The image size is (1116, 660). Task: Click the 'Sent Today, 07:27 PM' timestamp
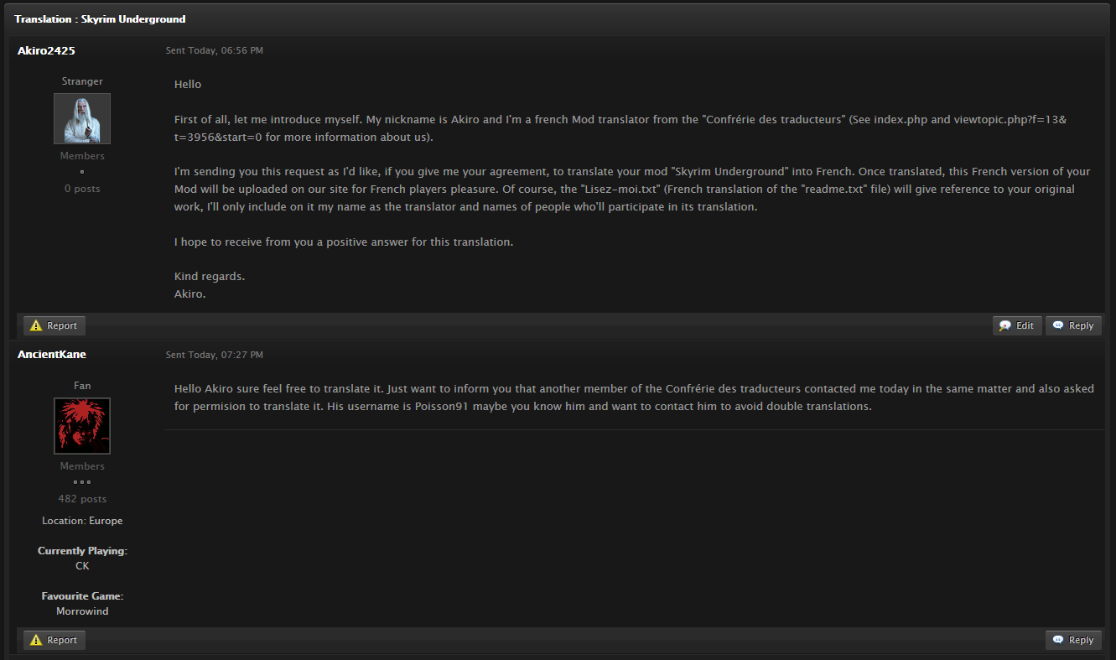215,355
